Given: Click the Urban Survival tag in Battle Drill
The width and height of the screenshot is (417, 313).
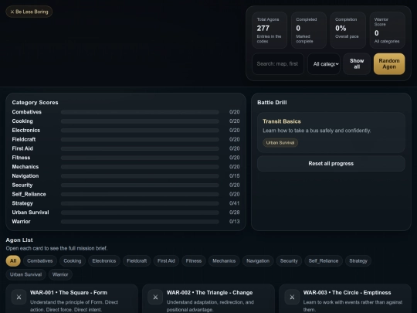Looking at the screenshot, I should (x=280, y=143).
